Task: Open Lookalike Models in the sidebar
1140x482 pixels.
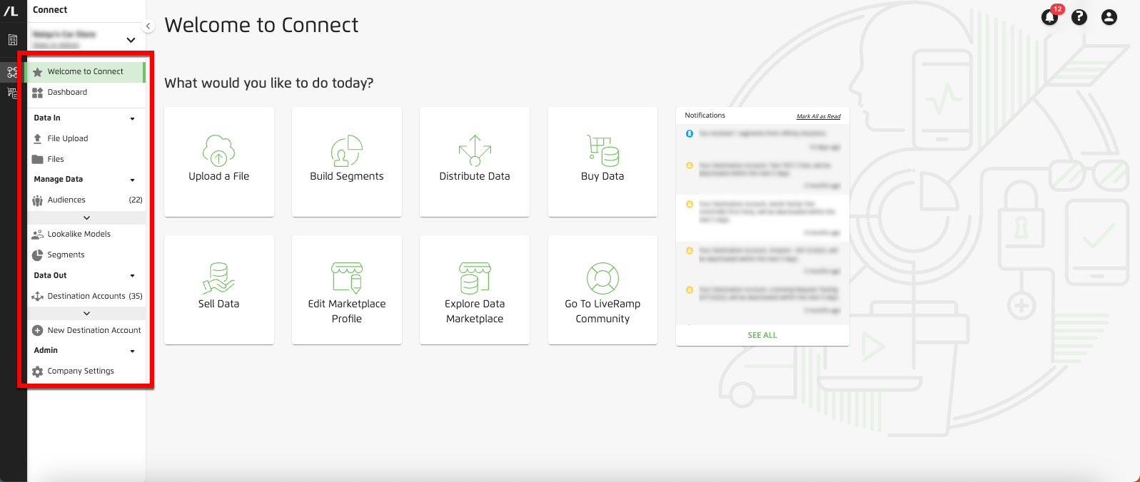Action: tap(86, 235)
